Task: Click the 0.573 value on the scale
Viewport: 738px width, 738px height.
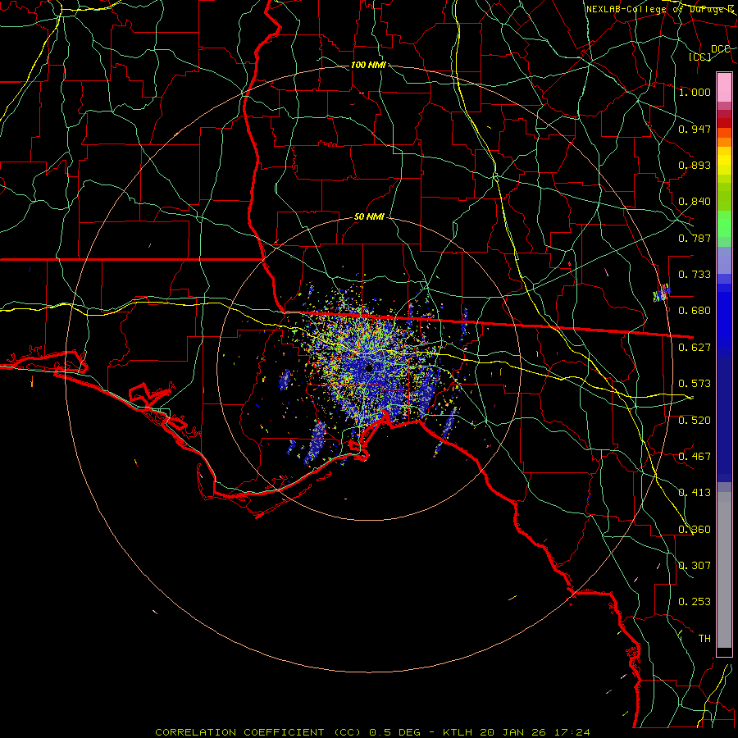Action: click(x=695, y=384)
